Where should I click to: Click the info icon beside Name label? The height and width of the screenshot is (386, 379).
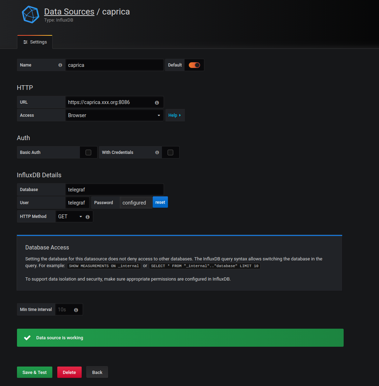[60, 65]
